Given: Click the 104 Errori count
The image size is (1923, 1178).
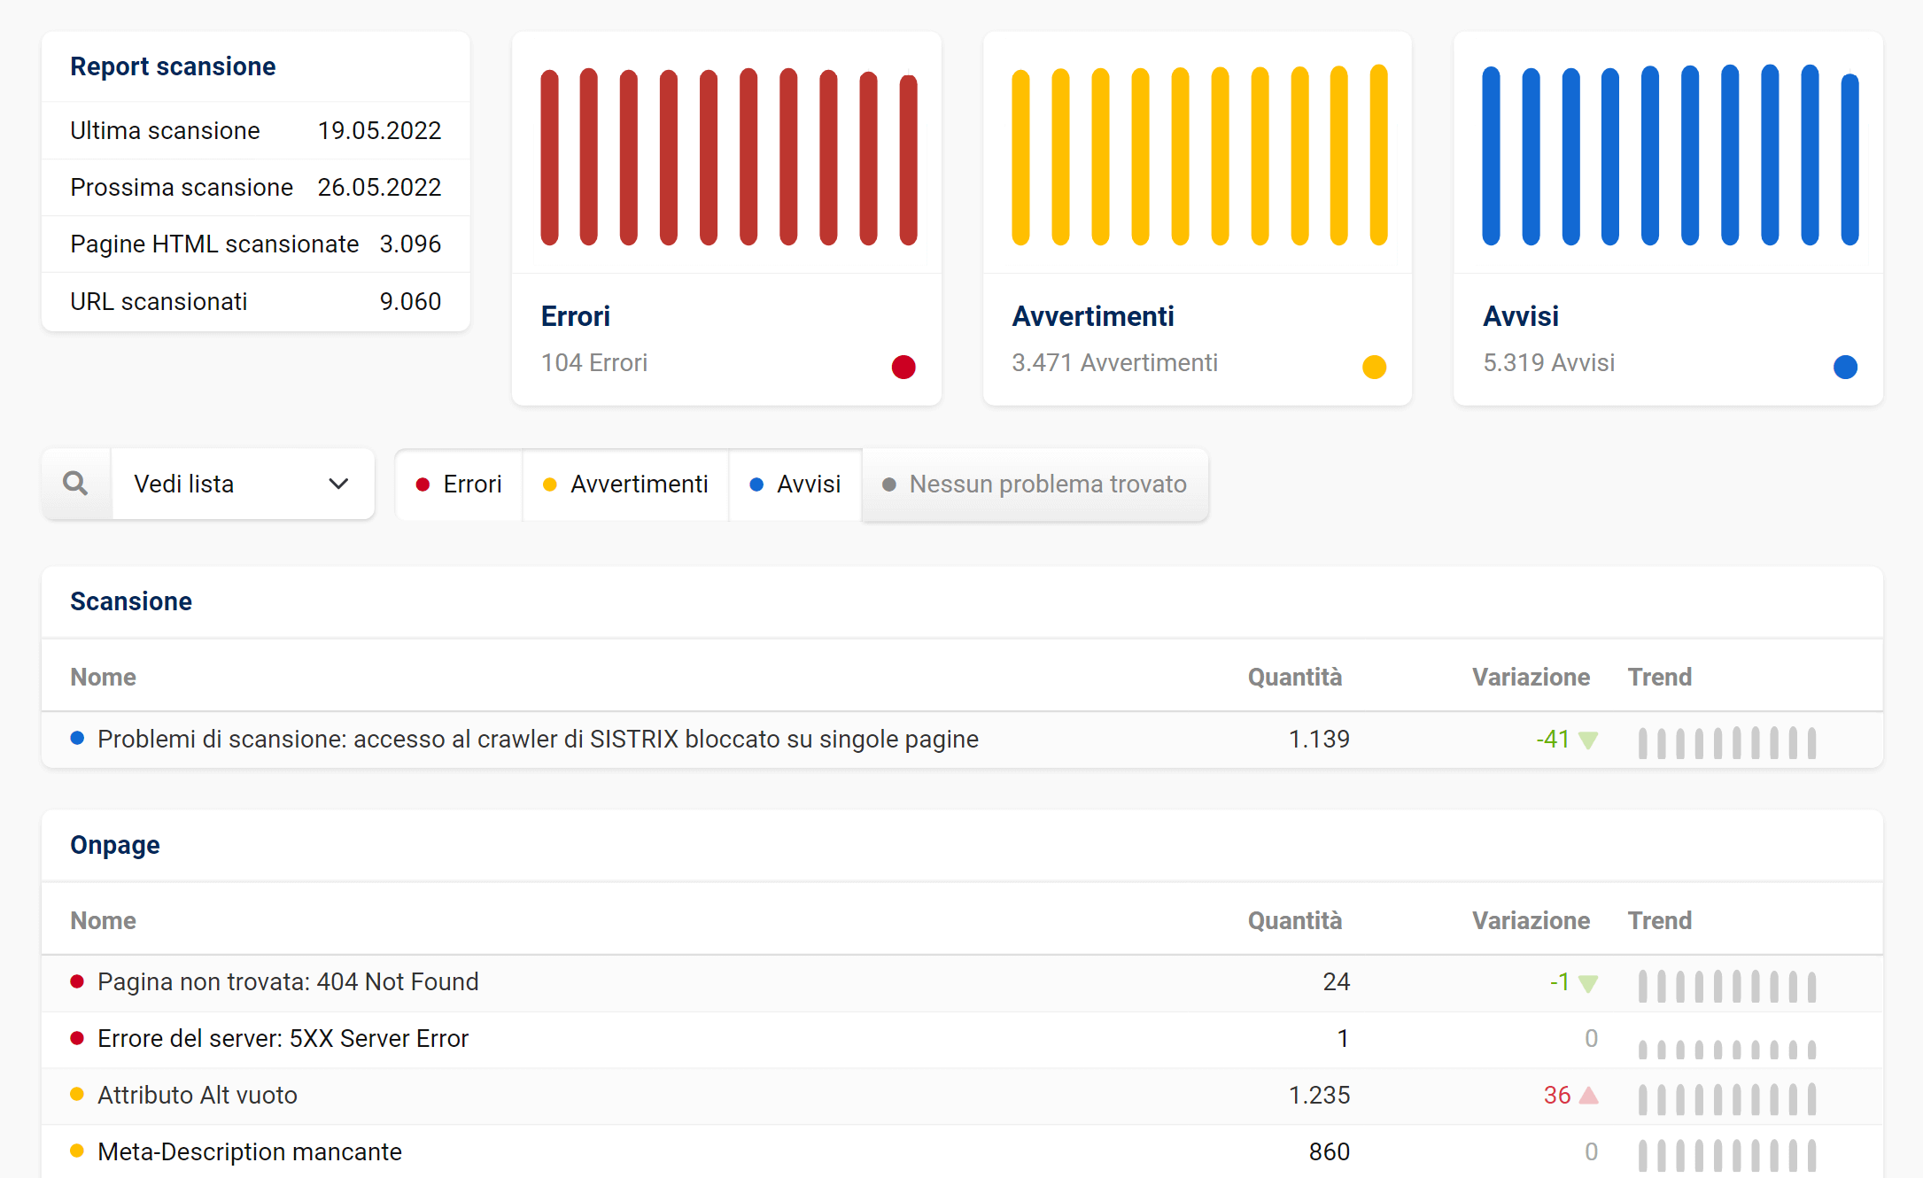Looking at the screenshot, I should (x=594, y=362).
